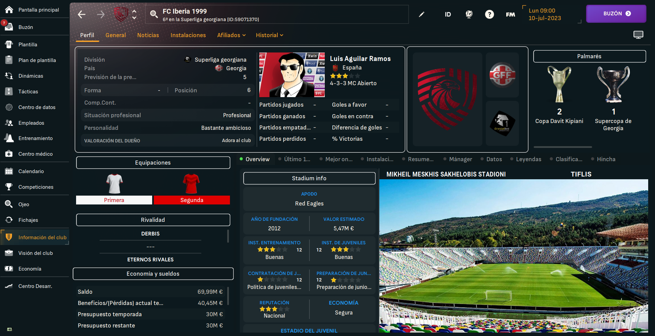This screenshot has height=336, width=655.
Task: Click the club switcher up-down arrows
Action: point(134,14)
